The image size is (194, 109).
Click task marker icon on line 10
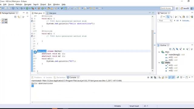[x=32, y=21]
